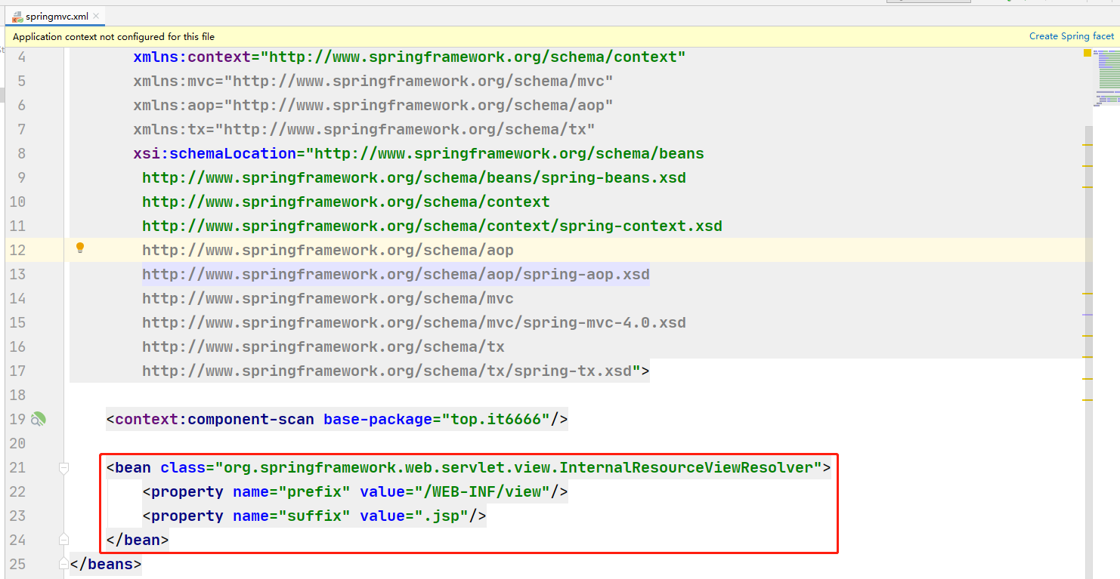
Task: Click the yellow inspection status square
Action: pos(1087,53)
